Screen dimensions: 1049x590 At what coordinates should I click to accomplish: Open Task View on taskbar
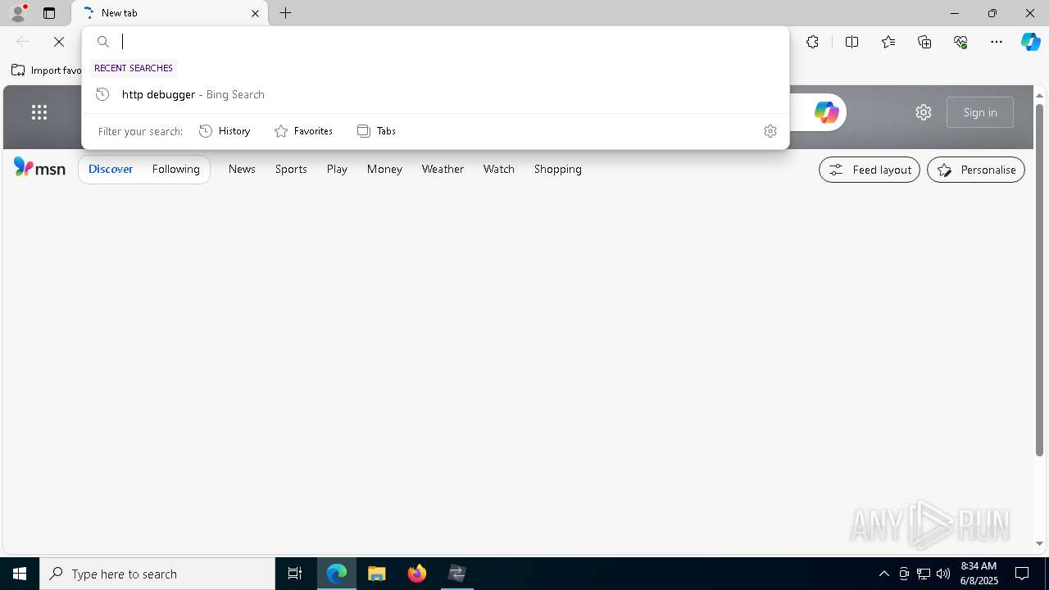pos(295,574)
